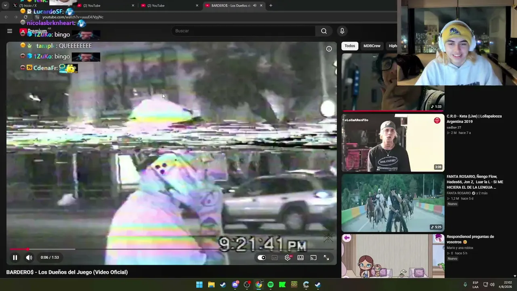Screen dimensions: 517x291
Task: Open the Kick app from the taskbar
Action: [282, 285]
